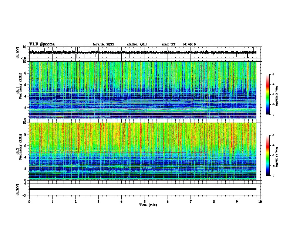Click tick label "3" on the Time axis
Image resolution: width=293 pixels, height=226 pixels.
point(98,202)
